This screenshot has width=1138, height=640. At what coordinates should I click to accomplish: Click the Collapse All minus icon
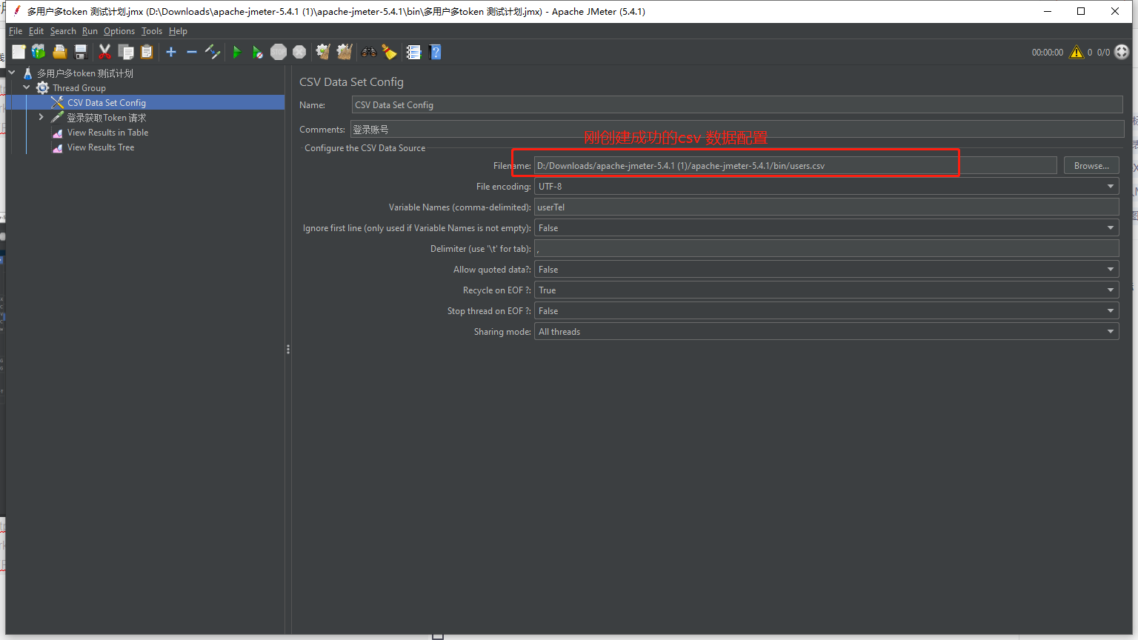[191, 52]
